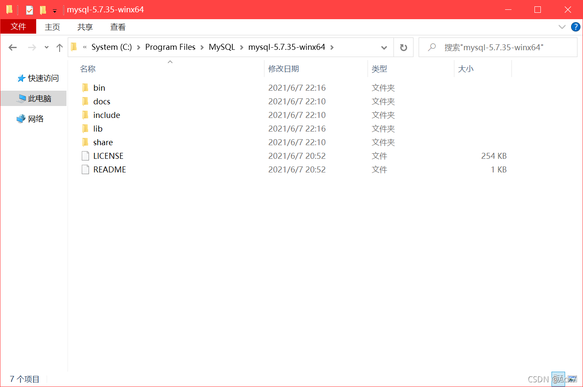This screenshot has width=583, height=387.
Task: Click the search box for mysql-5.7.35-winx64
Action: pos(498,47)
